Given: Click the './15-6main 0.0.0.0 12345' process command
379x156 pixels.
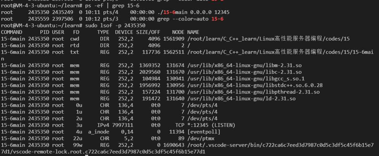Looking at the screenshot, I should click(193, 12).
